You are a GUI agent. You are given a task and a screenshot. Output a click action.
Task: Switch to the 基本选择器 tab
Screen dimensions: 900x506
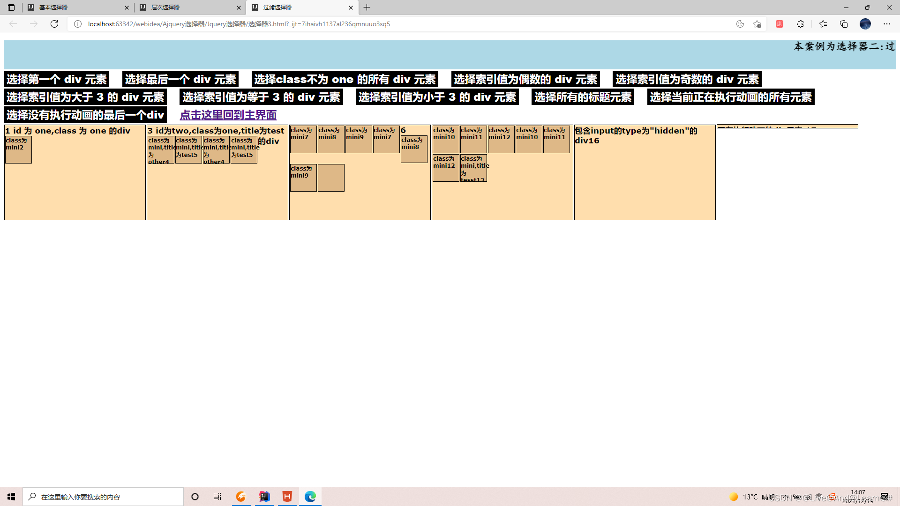[x=75, y=7]
